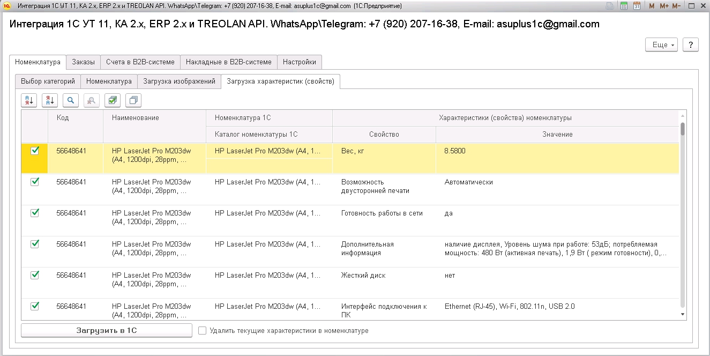Click the scrollbar down arrow

(x=683, y=314)
